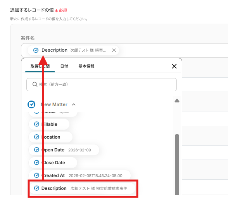Click the icon on the selected Description chip
Screen dimensions: 228x198
coord(36,50)
